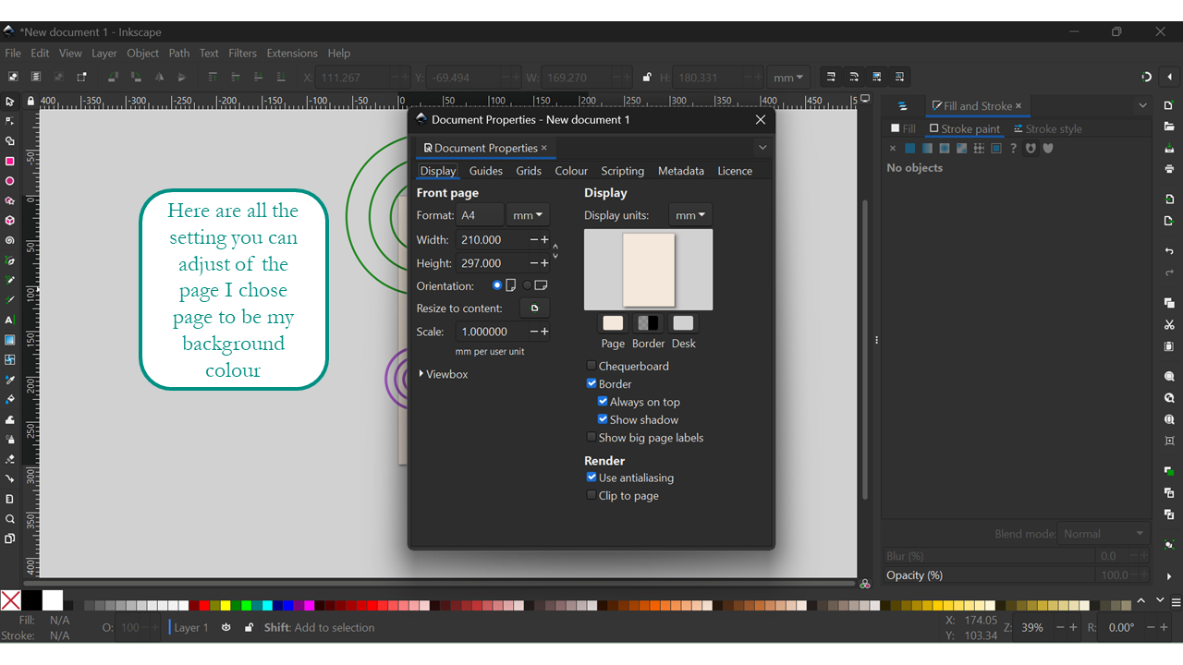Click the Border colour swatch
Image resolution: width=1183 pixels, height=665 pixels.
tap(648, 323)
